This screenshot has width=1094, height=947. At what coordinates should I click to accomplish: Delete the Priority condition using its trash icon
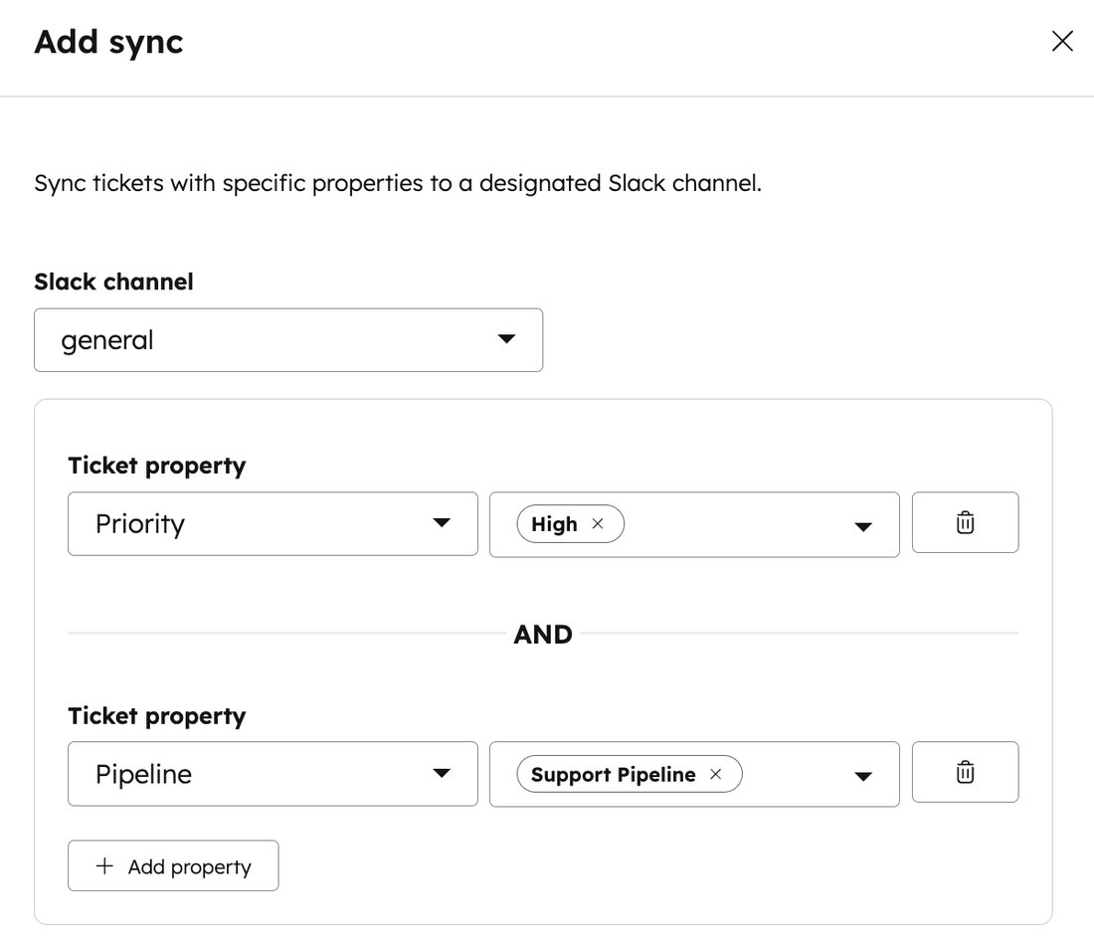[965, 522]
